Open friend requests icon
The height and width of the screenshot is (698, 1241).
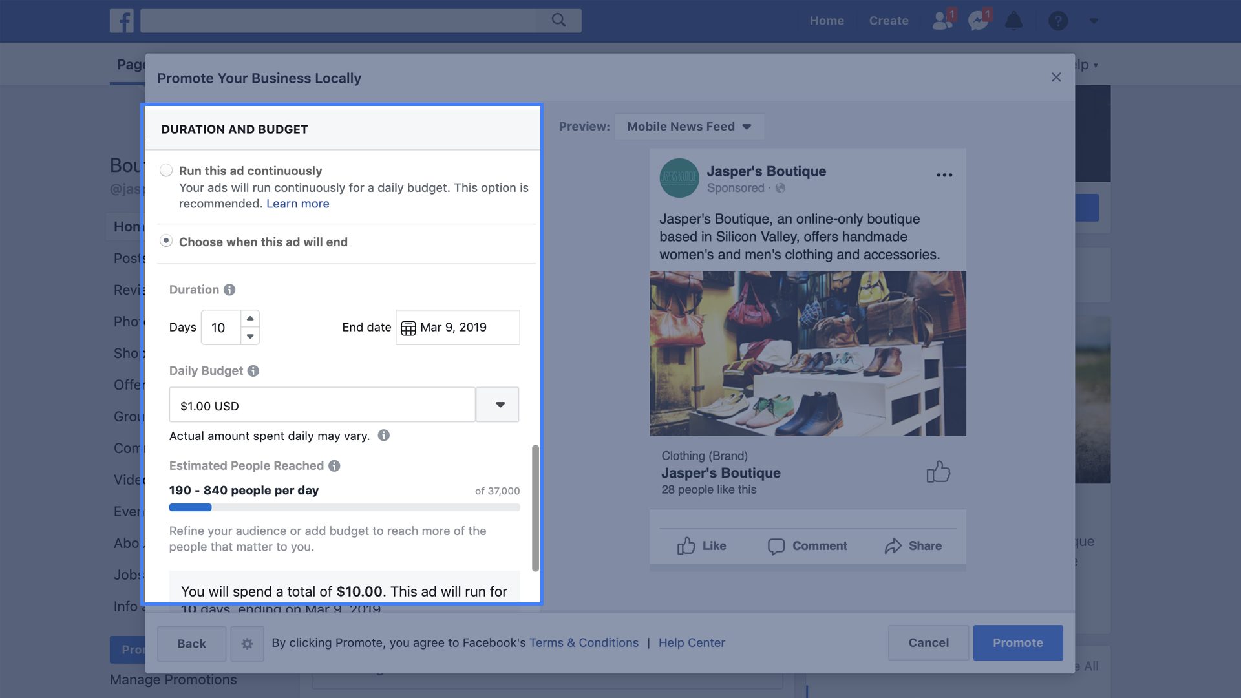point(943,21)
